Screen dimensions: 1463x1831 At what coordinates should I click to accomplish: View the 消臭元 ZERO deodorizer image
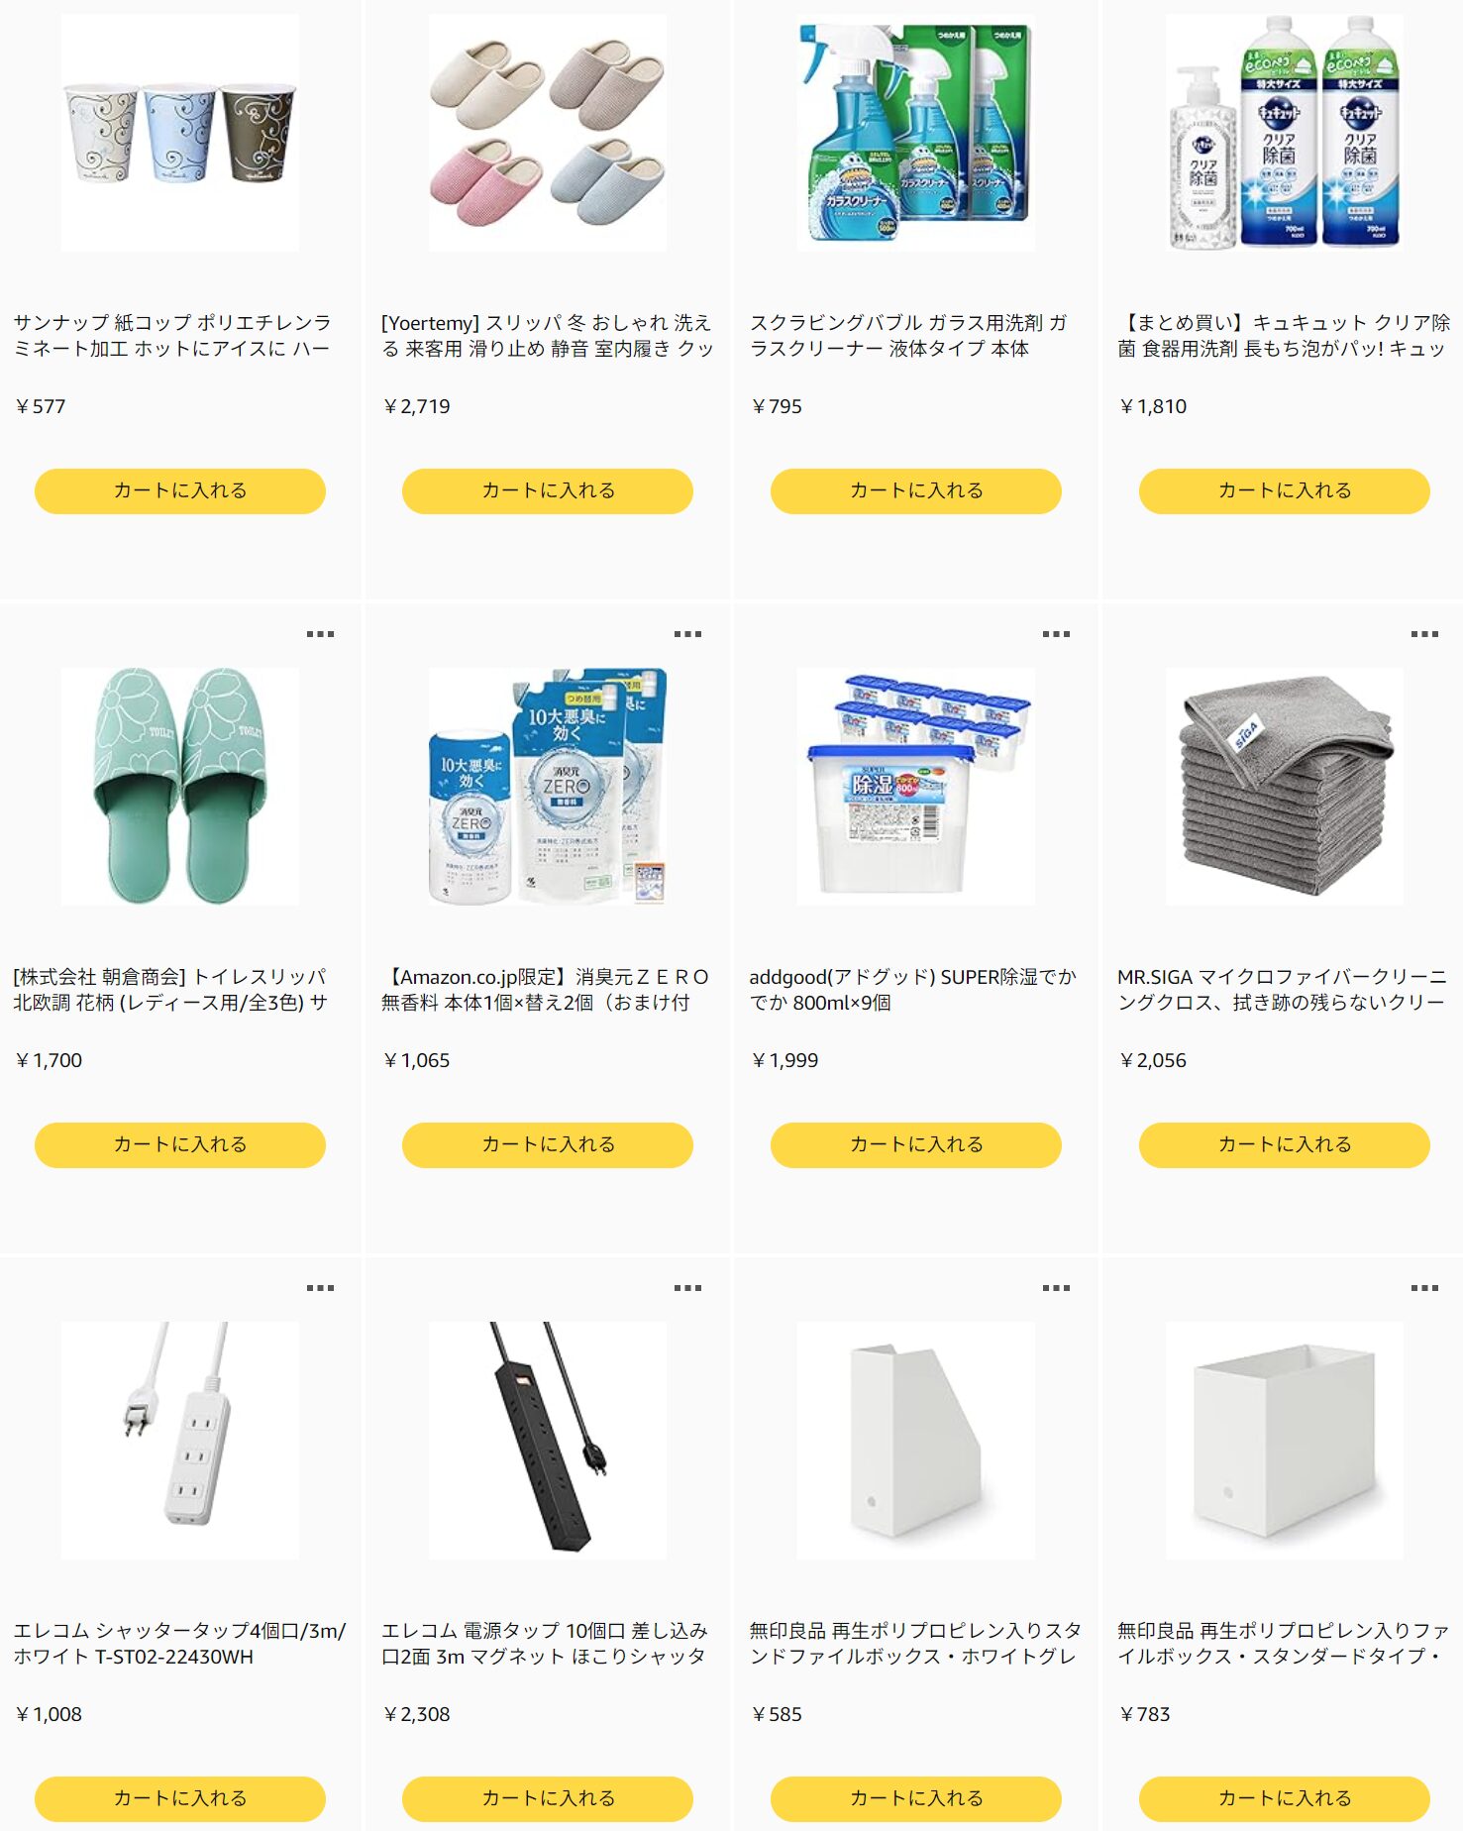[548, 786]
